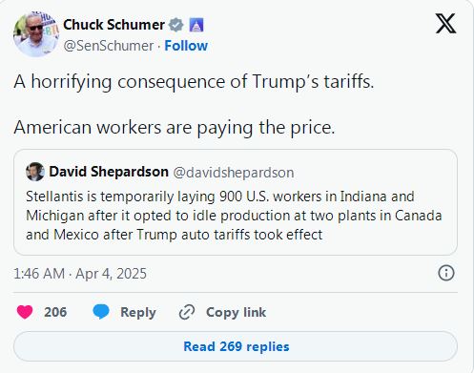This screenshot has height=373, width=474.
Task: Open the quoted Stellantis layoffs post text
Action: tap(234, 216)
